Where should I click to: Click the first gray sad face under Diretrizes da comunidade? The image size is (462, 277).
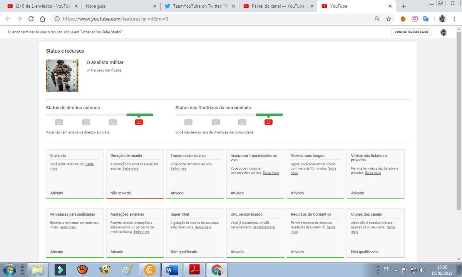pyautogui.click(x=188, y=122)
